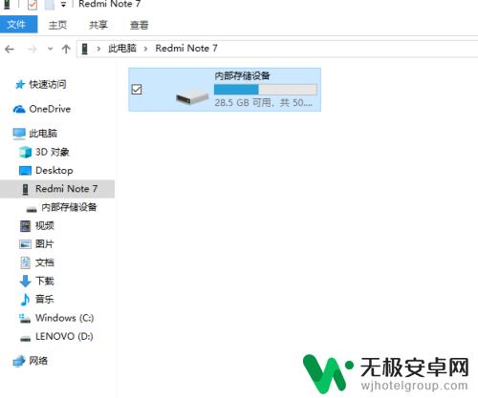Click the Windows (C:) drive icon
The image size is (478, 398).
point(25,319)
